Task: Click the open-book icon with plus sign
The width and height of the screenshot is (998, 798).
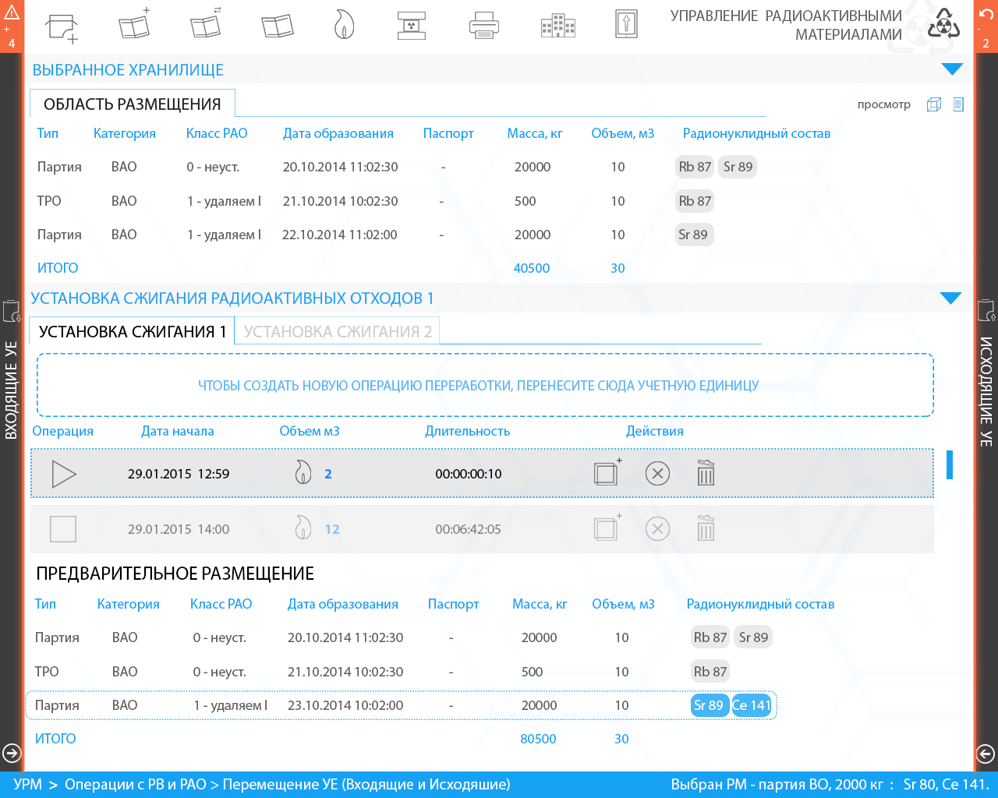Action: [x=134, y=25]
